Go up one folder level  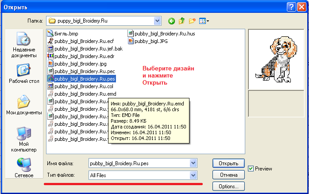[x=182, y=21]
